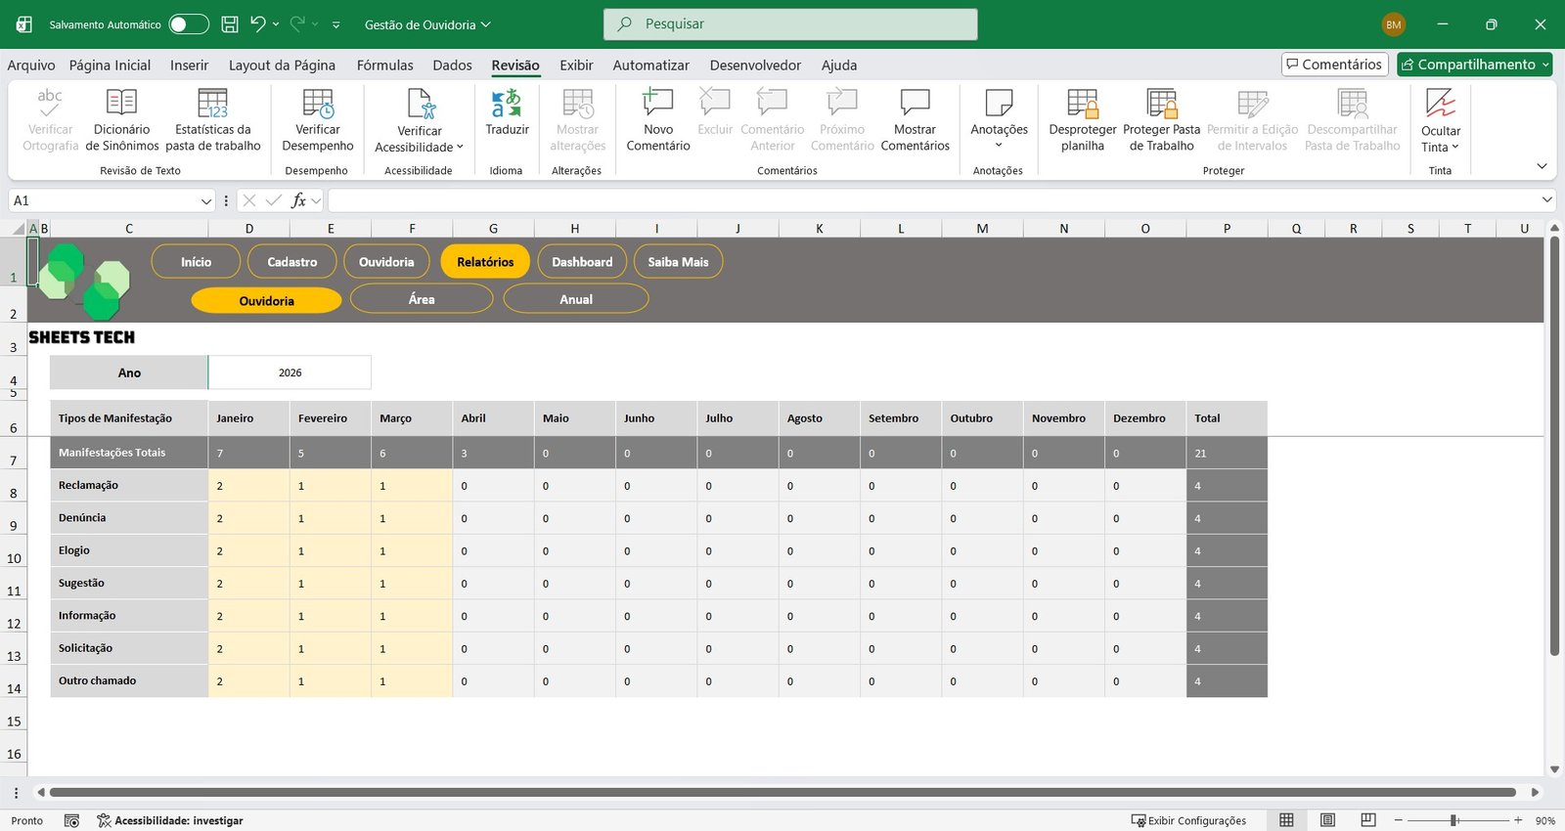Image resolution: width=1565 pixels, height=831 pixels.
Task: Switch to the Dados tab
Action: [x=452, y=66]
